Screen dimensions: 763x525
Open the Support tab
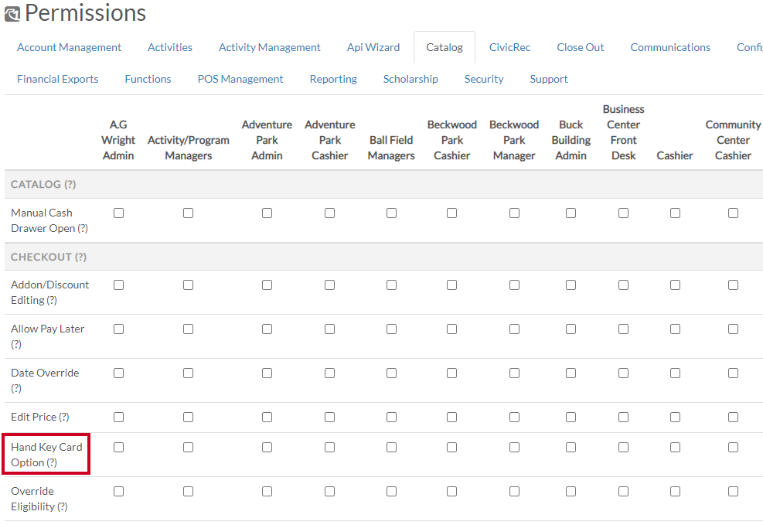click(x=548, y=79)
